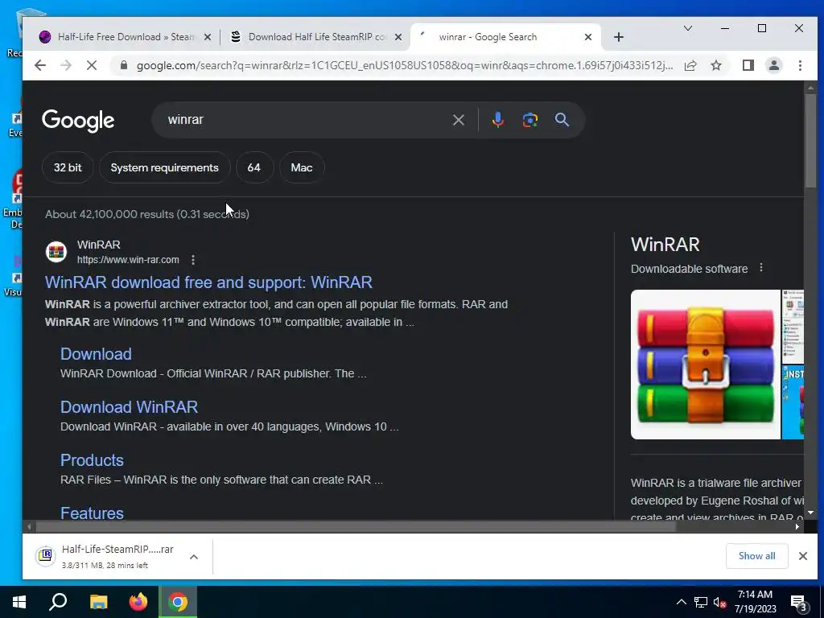Click Show all downloads
This screenshot has height=618, width=824.
click(x=756, y=556)
